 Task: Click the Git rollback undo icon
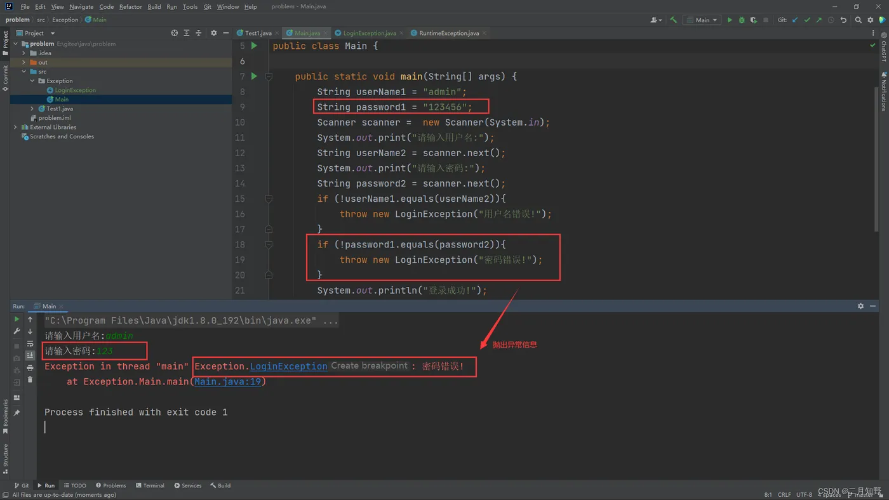[x=843, y=20]
